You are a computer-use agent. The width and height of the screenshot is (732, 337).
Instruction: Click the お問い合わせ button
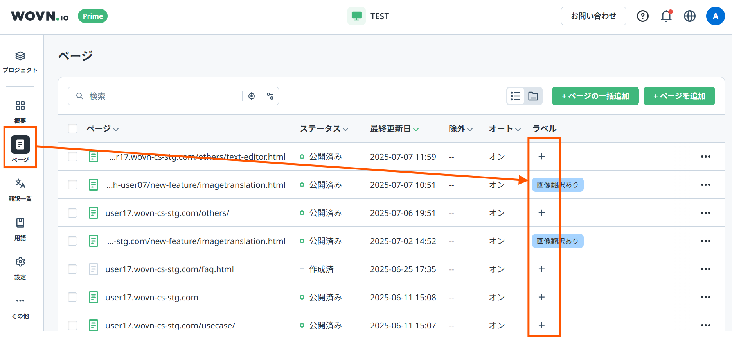tap(593, 16)
